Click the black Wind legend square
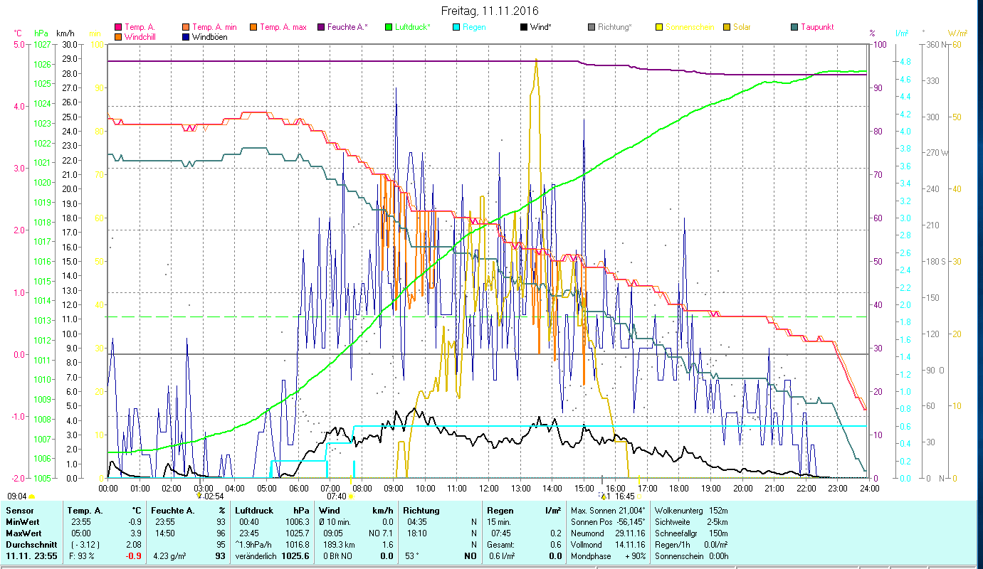Screen dimensions: 983x569 click(x=524, y=28)
